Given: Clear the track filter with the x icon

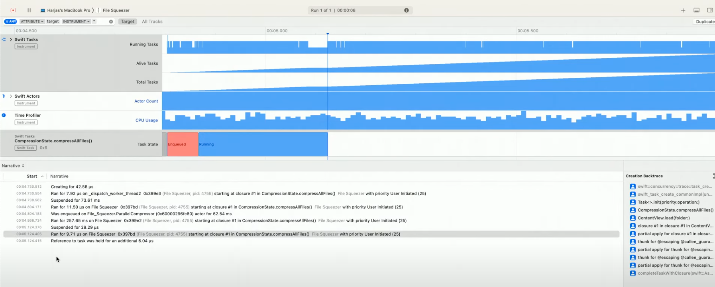Looking at the screenshot, I should (111, 22).
